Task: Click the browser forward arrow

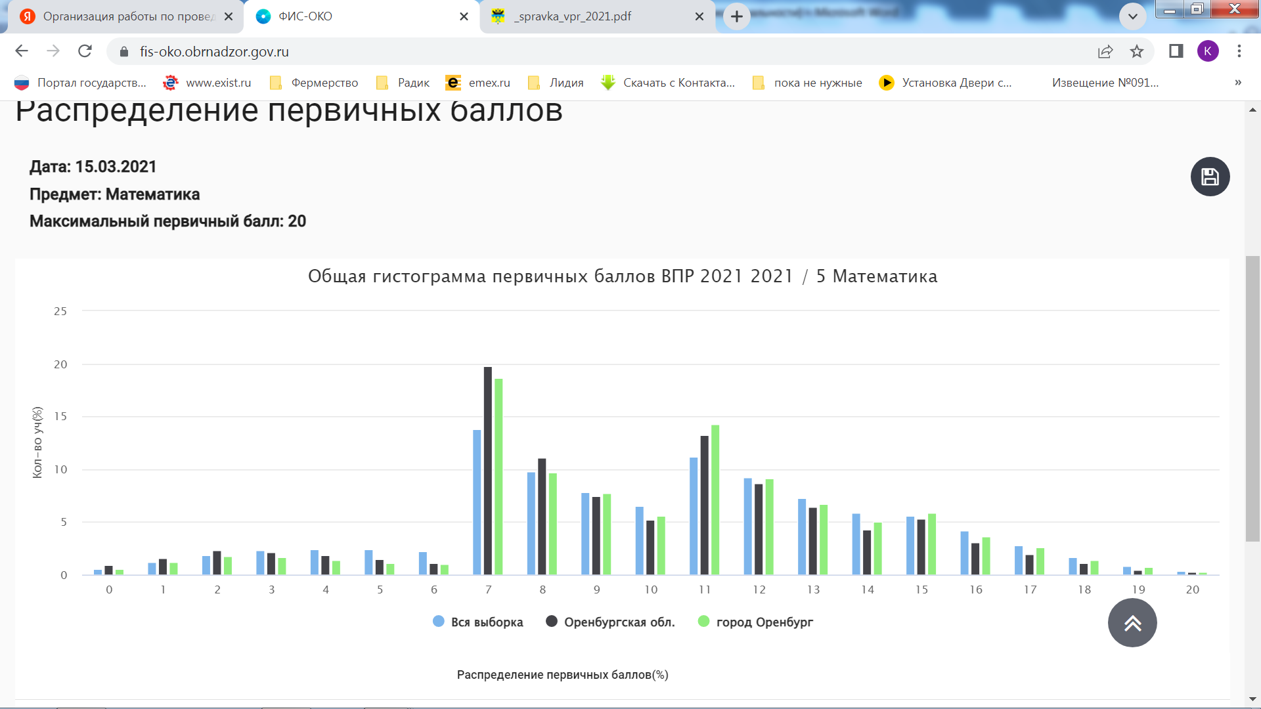Action: (53, 51)
